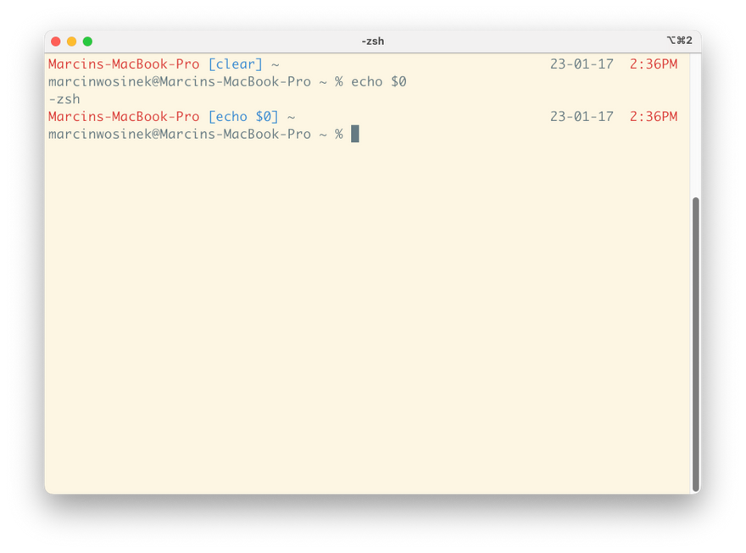This screenshot has height=553, width=746.
Task: Click the -zsh window title
Action: [372, 41]
